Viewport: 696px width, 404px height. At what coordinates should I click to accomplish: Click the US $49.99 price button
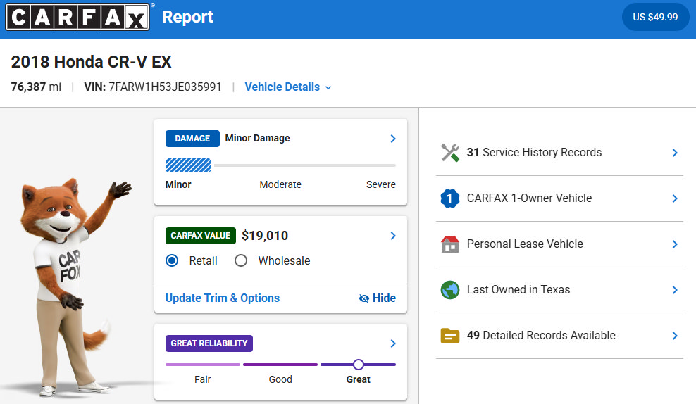[655, 17]
